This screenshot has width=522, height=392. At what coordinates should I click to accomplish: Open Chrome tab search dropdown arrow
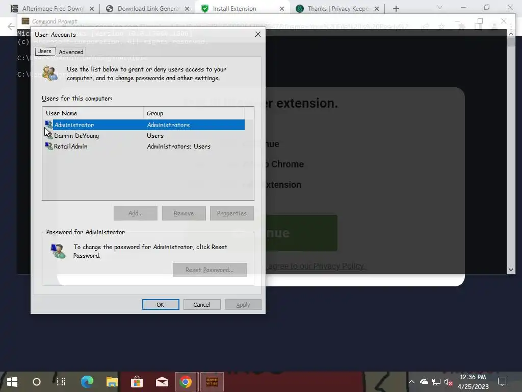[x=440, y=7]
